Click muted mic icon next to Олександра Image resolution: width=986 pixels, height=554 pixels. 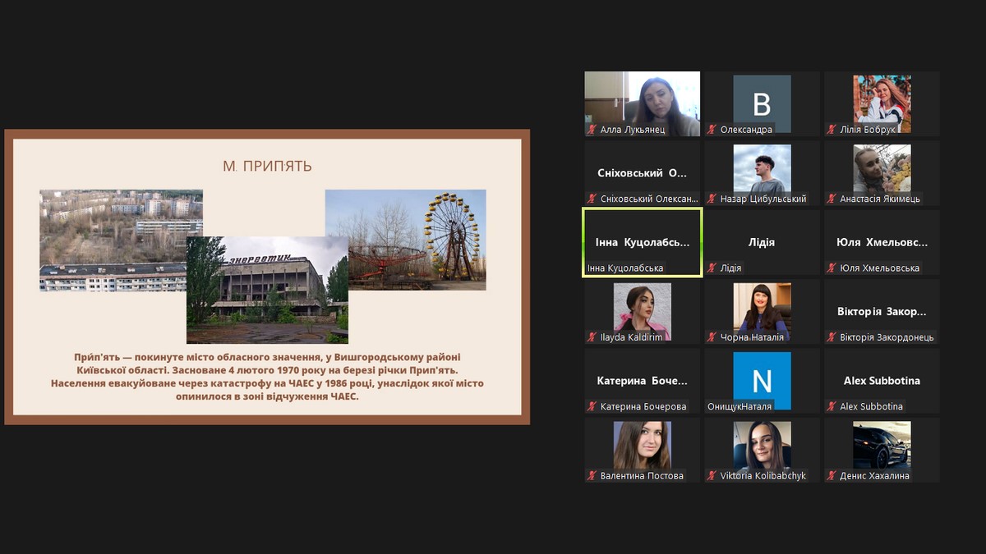click(712, 130)
